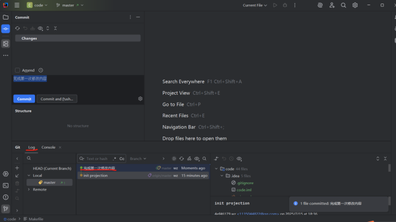Click into commit message text area
The width and height of the screenshot is (396, 222).
click(x=78, y=85)
